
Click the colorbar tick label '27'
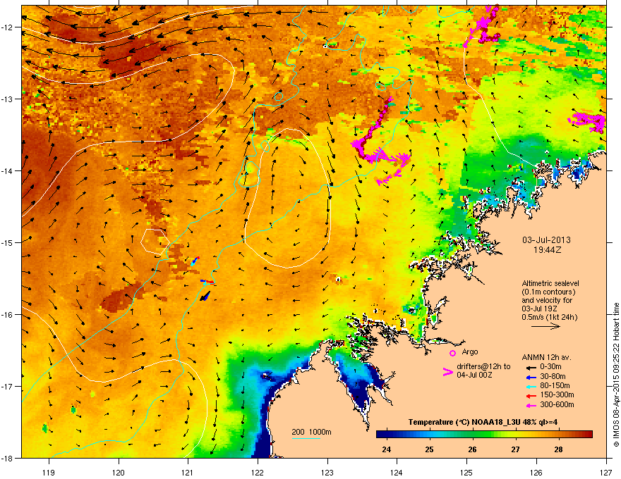click(x=515, y=449)
